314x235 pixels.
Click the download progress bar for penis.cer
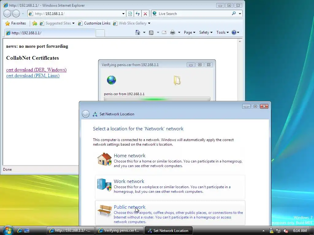tap(157, 99)
